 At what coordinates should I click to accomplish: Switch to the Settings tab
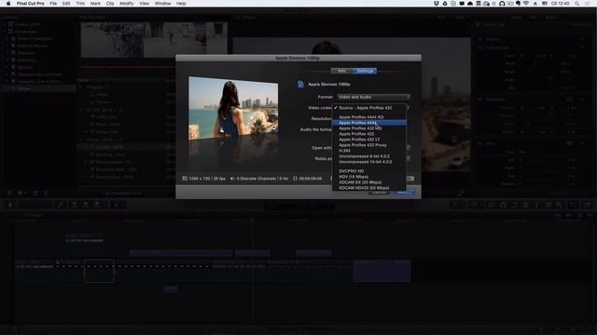(x=365, y=71)
